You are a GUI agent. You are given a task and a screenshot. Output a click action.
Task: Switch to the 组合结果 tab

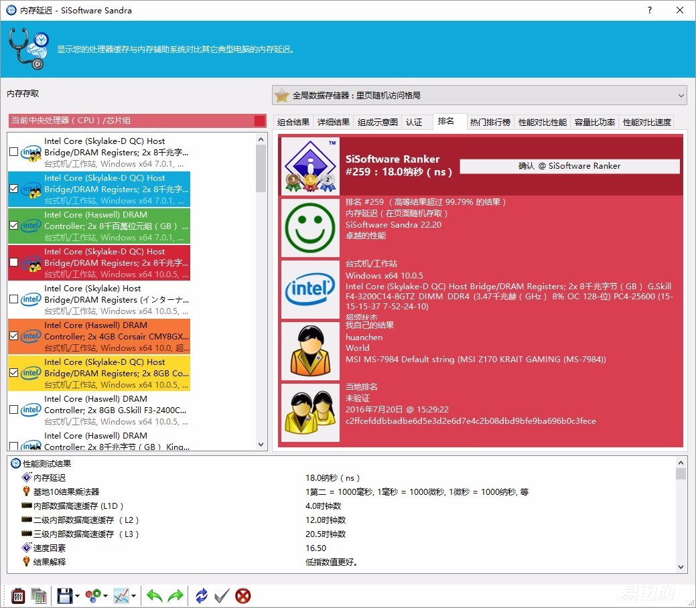(293, 122)
